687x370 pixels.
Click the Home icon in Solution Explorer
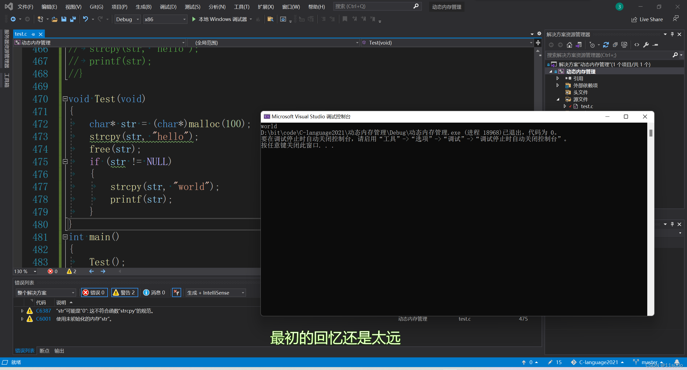(x=569, y=45)
